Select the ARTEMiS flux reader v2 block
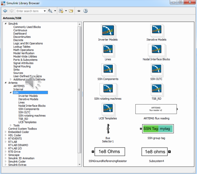This screenshot has width=197, height=174. (156, 109)
